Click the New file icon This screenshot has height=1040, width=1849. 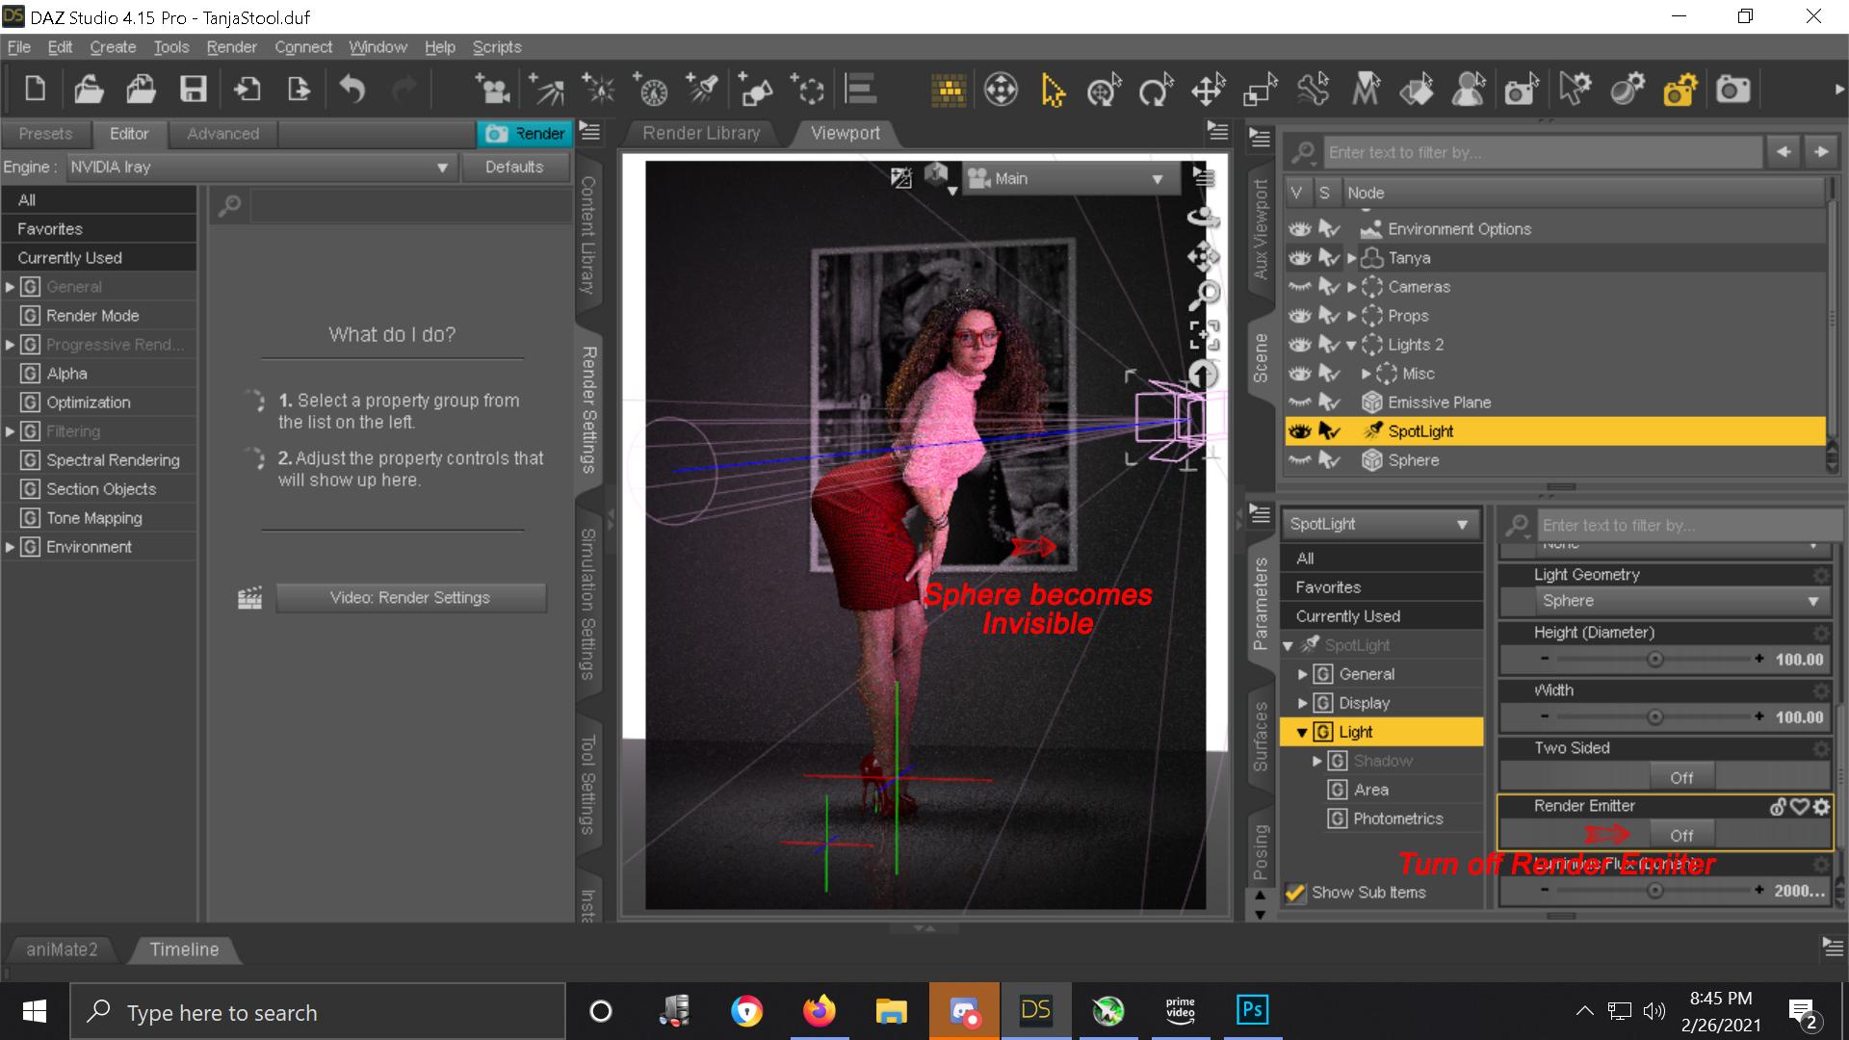pos(36,90)
